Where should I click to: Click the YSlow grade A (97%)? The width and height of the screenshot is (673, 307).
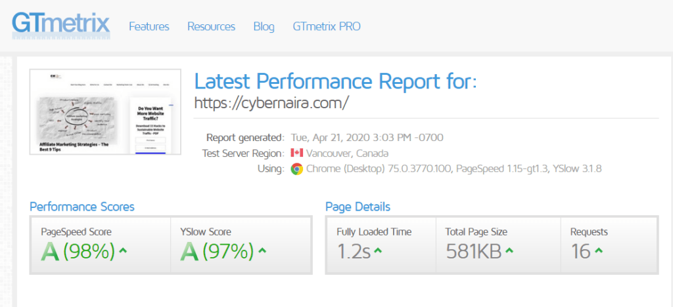(x=218, y=251)
